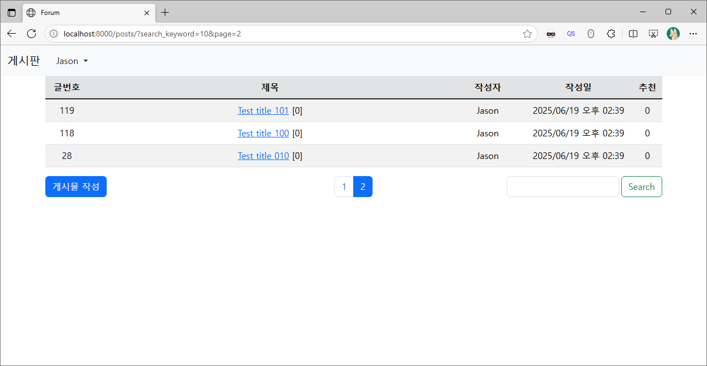Open a new browser tab
The width and height of the screenshot is (707, 366).
point(165,13)
